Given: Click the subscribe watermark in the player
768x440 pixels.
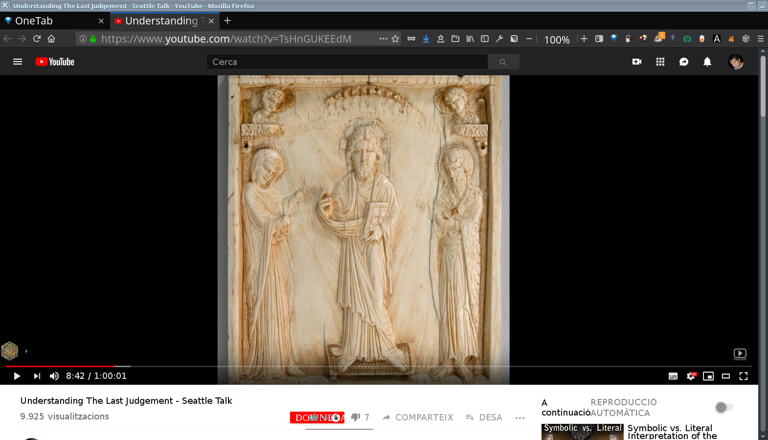Looking at the screenshot, I should pyautogui.click(x=740, y=354).
